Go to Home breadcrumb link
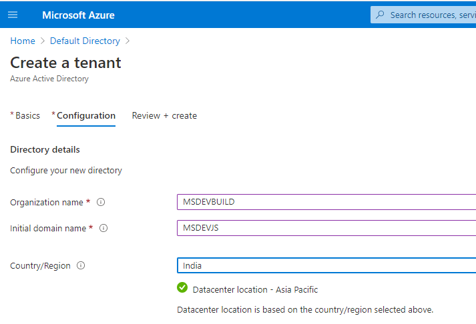The image size is (476, 324). 23,41
